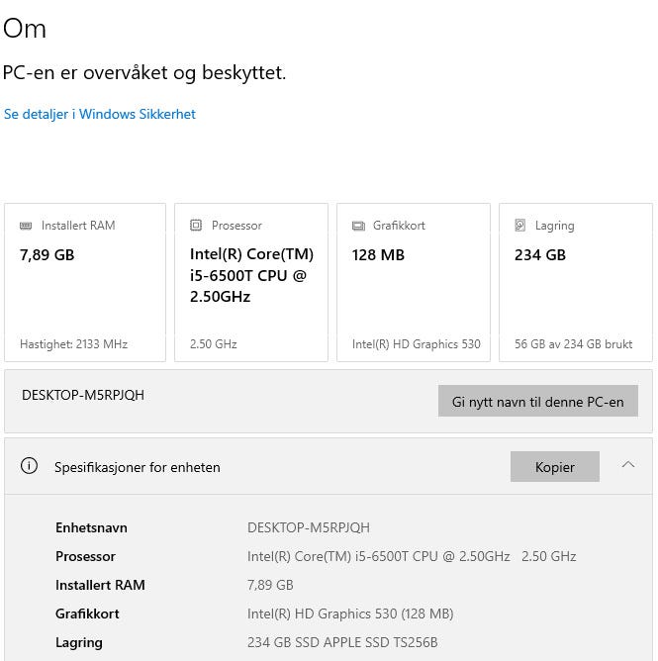Click the storage drive icon

tap(520, 226)
